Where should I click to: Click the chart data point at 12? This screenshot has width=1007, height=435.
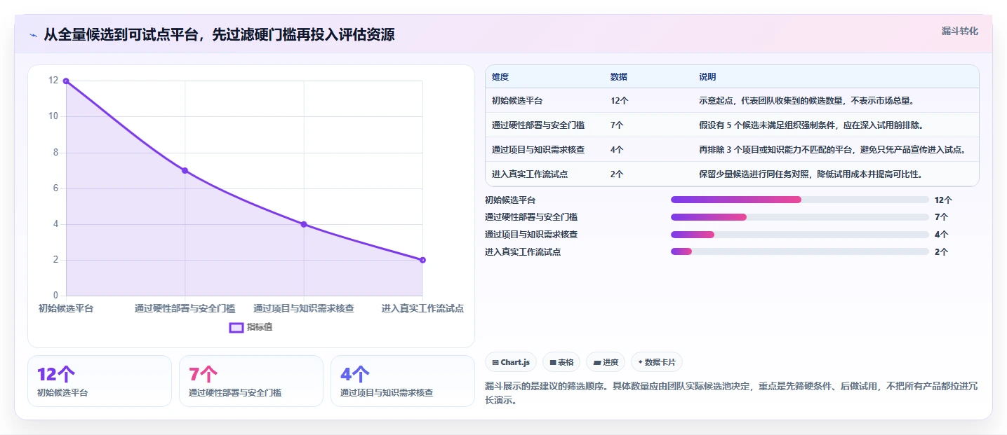[x=66, y=81]
